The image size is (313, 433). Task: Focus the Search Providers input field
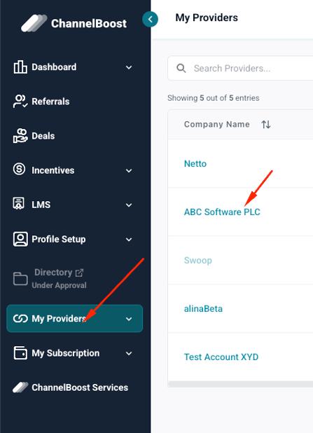(x=240, y=68)
